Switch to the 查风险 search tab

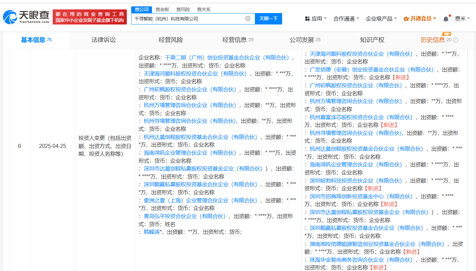[x=183, y=9]
